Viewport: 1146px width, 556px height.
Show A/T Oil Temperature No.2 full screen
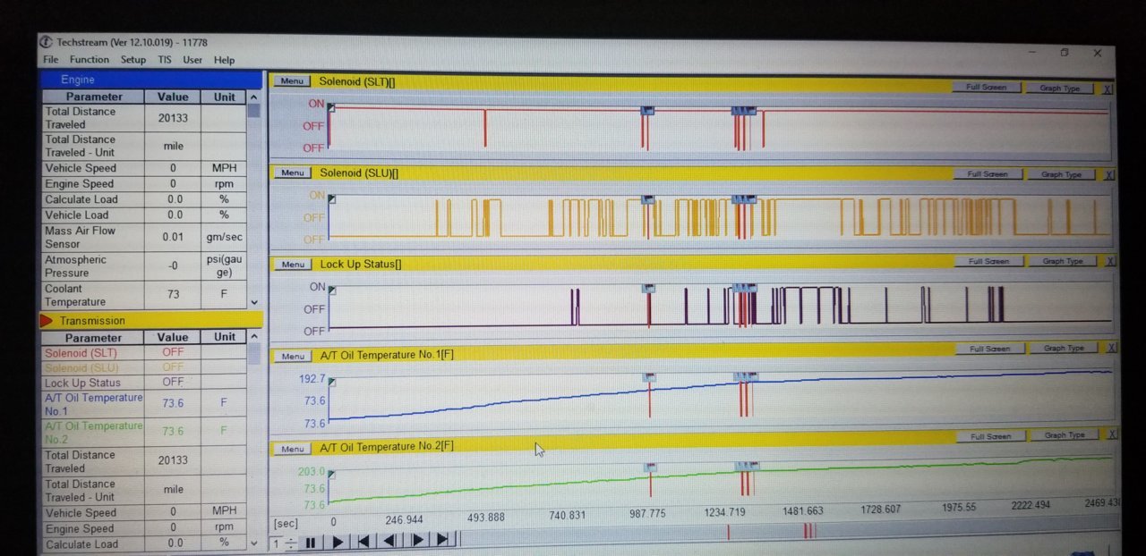coord(989,436)
